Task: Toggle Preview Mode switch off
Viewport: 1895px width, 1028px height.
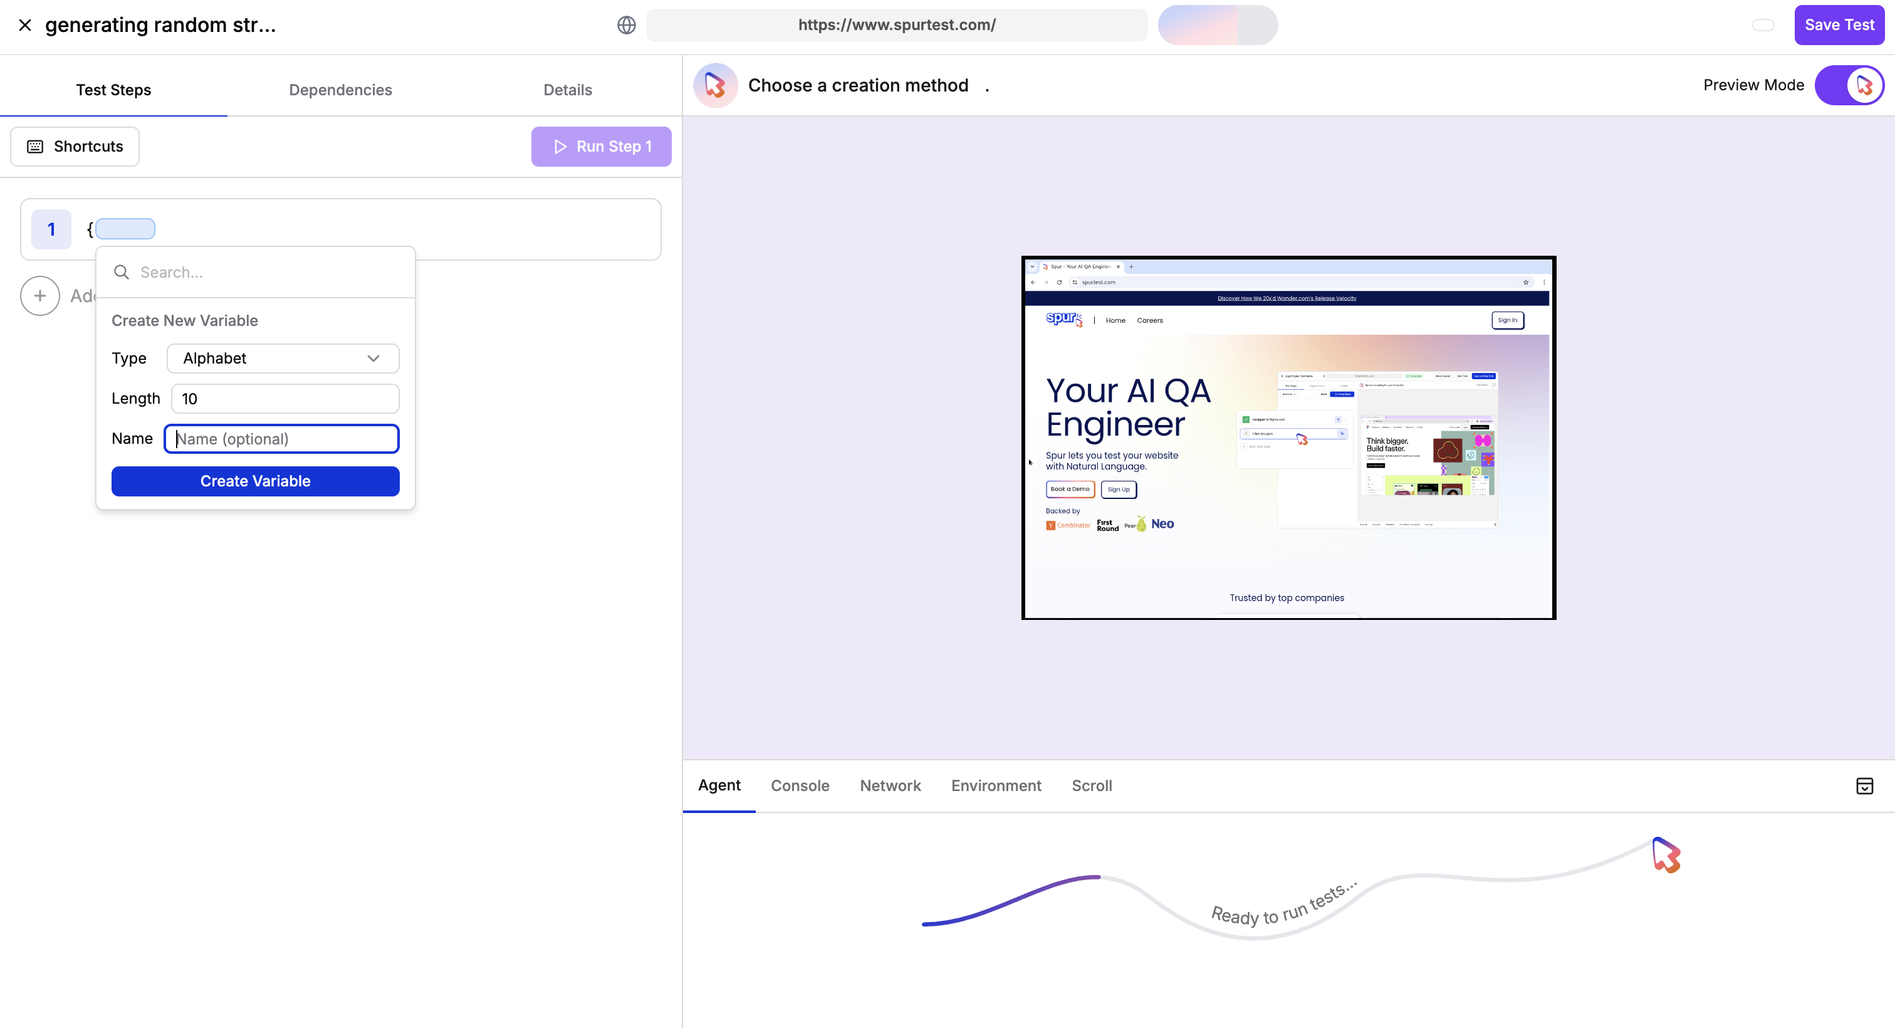Action: coord(1849,85)
